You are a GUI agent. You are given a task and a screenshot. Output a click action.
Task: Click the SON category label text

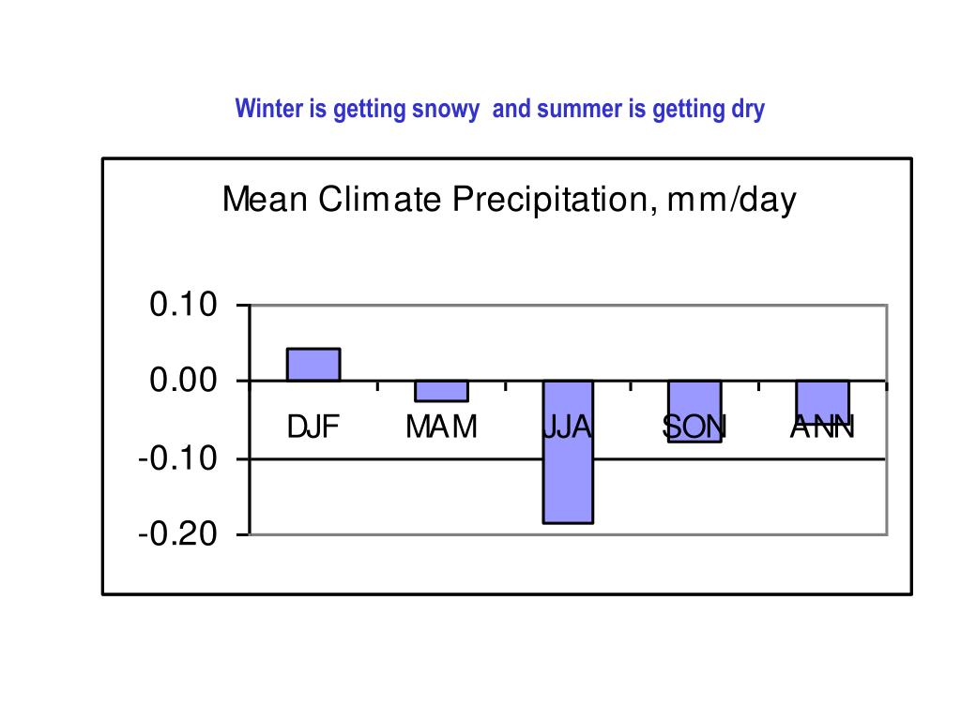(x=694, y=427)
